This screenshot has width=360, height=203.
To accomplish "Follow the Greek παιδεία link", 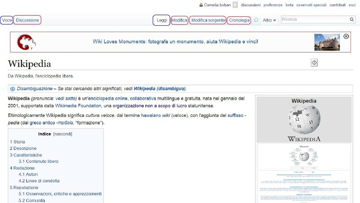I will pos(65,123).
